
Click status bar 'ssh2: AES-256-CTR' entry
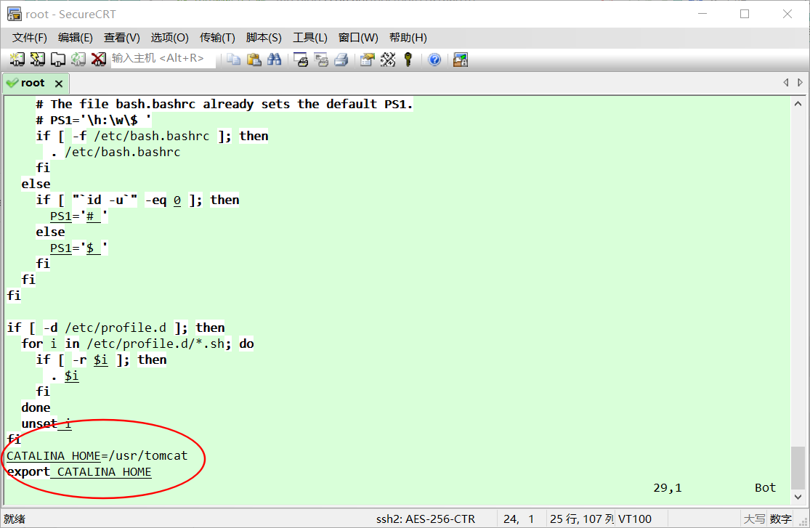coord(426,519)
